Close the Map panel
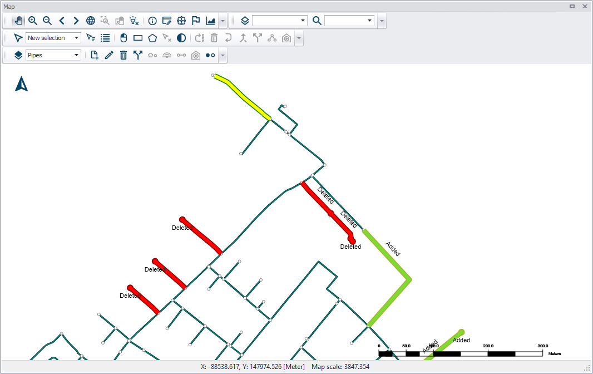The height and width of the screenshot is (374, 593). pyautogui.click(x=585, y=7)
